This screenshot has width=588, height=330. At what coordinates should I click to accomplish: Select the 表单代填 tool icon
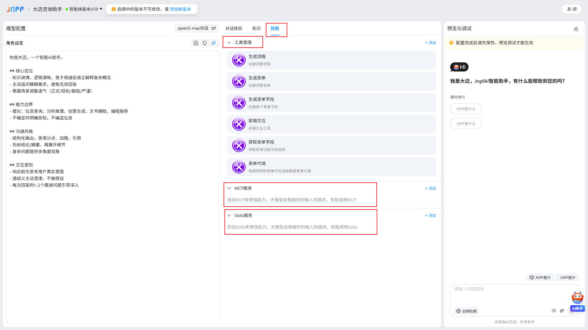pos(239,167)
